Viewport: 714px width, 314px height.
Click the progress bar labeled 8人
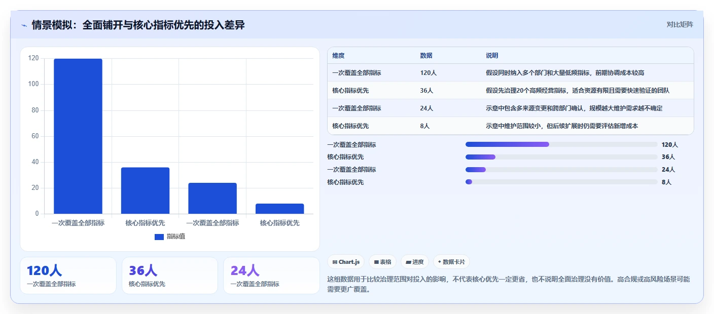coord(561,182)
